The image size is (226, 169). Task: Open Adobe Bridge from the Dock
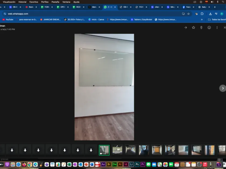[x=109, y=164]
